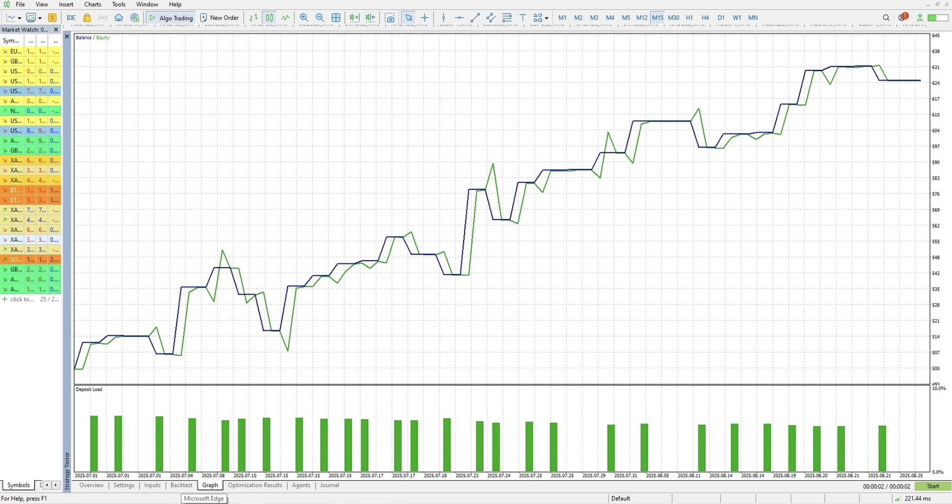Select the arrow cursor tool
The image size is (952, 504).
click(409, 18)
